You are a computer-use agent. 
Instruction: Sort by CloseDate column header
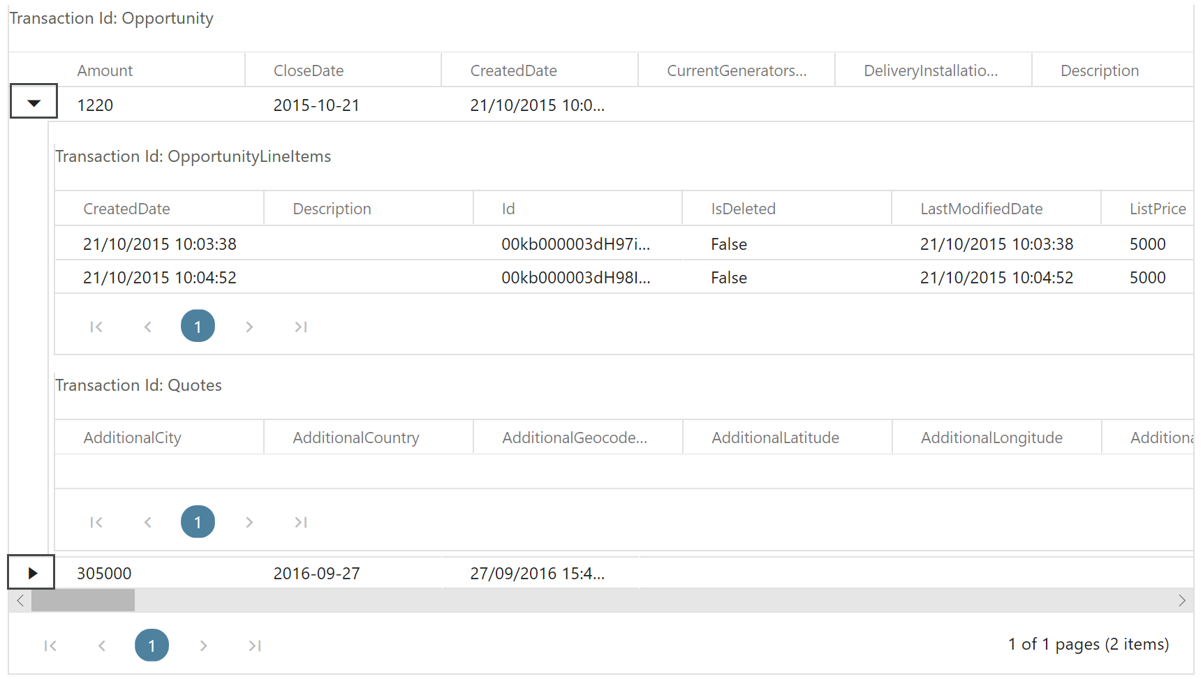point(308,70)
